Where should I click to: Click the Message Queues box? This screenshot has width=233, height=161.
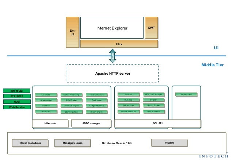[73, 143]
